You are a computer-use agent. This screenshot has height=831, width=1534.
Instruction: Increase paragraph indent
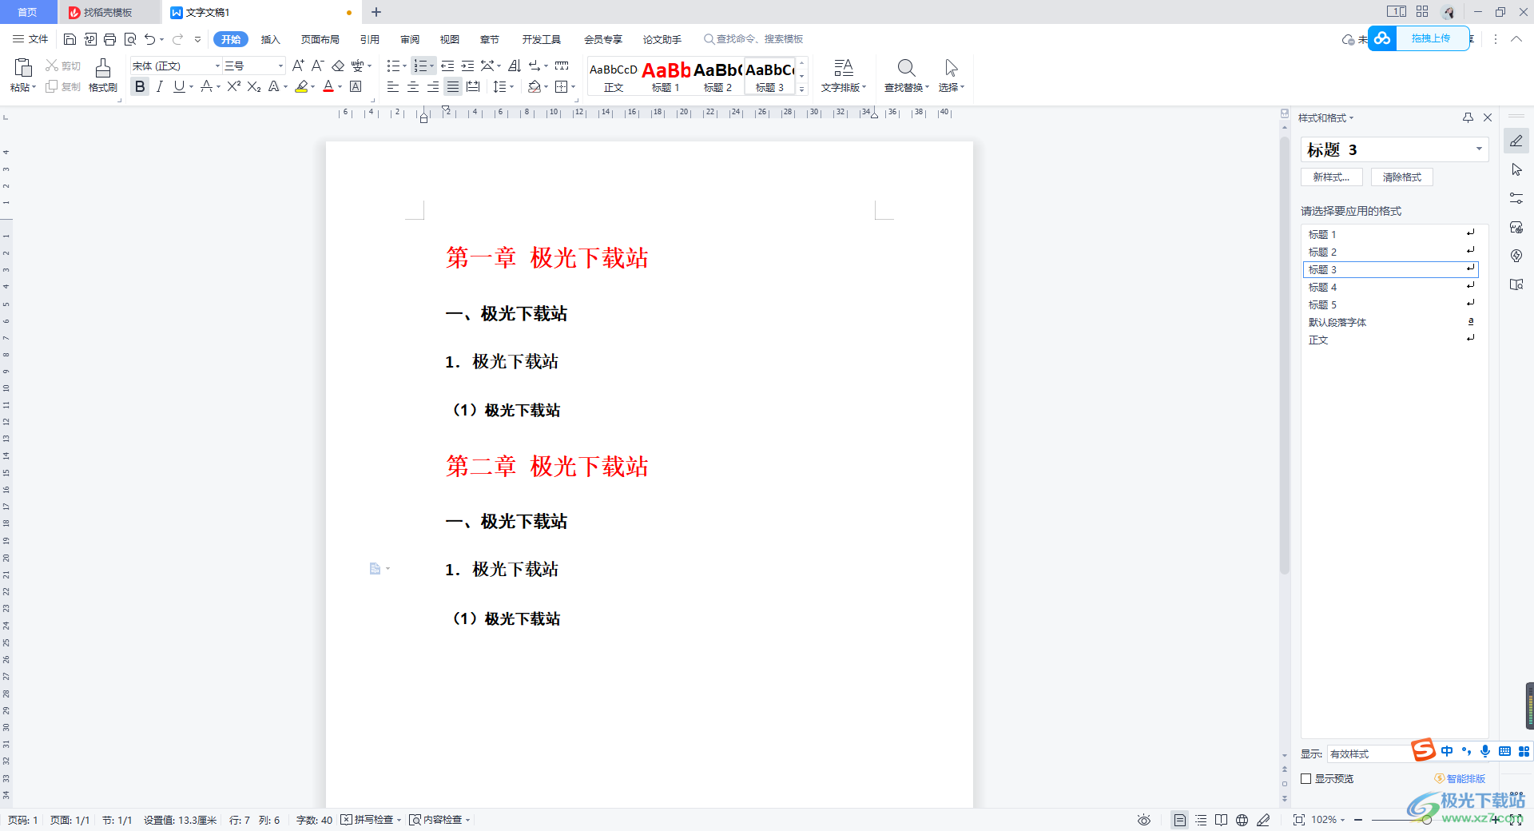[467, 66]
